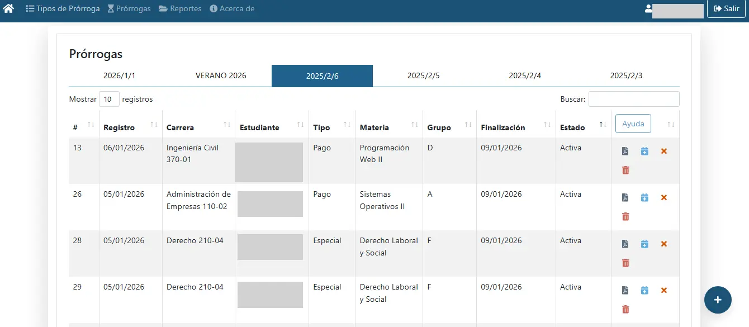
Task: Open the Prórrogas menu item
Action: [129, 9]
